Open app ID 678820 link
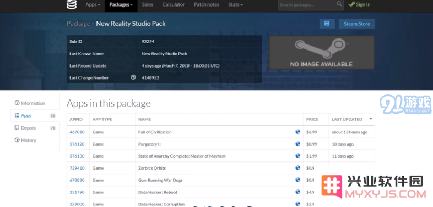This screenshot has width=433, height=207. (77, 180)
